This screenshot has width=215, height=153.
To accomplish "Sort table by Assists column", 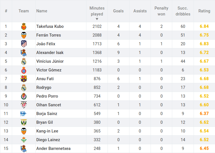I will pyautogui.click(x=140, y=11).
